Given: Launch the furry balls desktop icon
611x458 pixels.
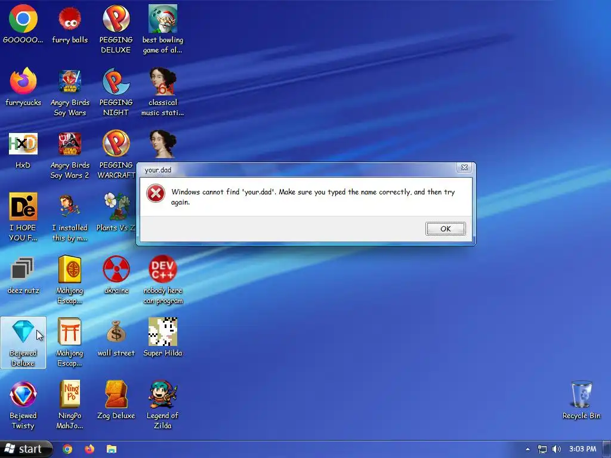Looking at the screenshot, I should (x=70, y=24).
